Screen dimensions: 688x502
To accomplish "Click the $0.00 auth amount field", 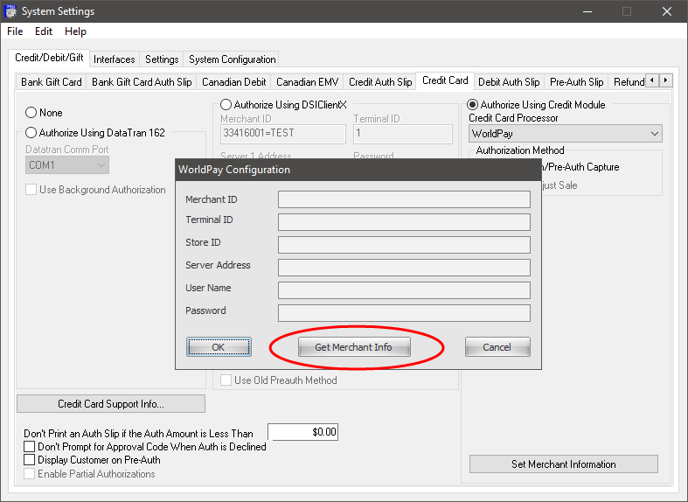I will point(302,432).
